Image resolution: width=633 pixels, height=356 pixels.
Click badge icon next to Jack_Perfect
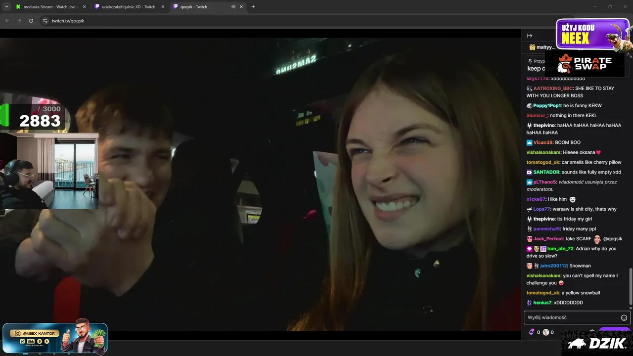coord(530,239)
